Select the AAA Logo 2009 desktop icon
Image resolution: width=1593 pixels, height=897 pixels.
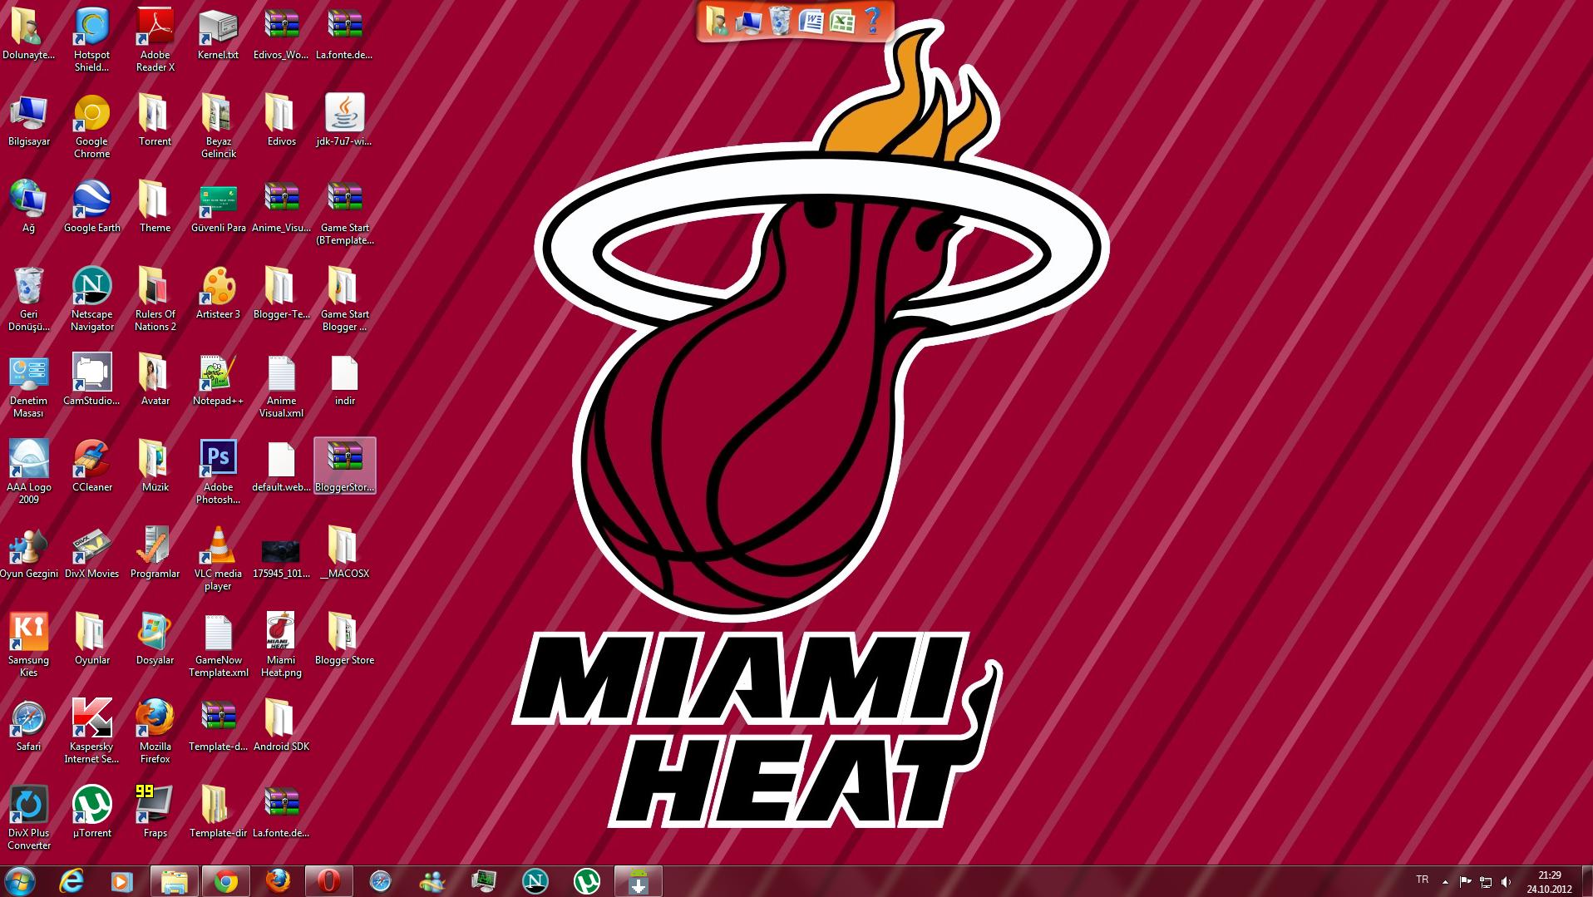(x=29, y=472)
